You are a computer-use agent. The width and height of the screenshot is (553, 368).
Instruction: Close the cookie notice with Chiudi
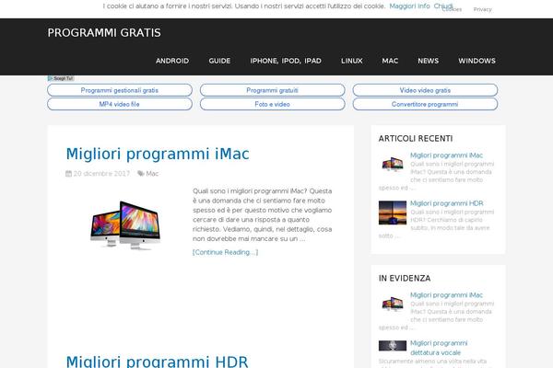[x=443, y=6]
